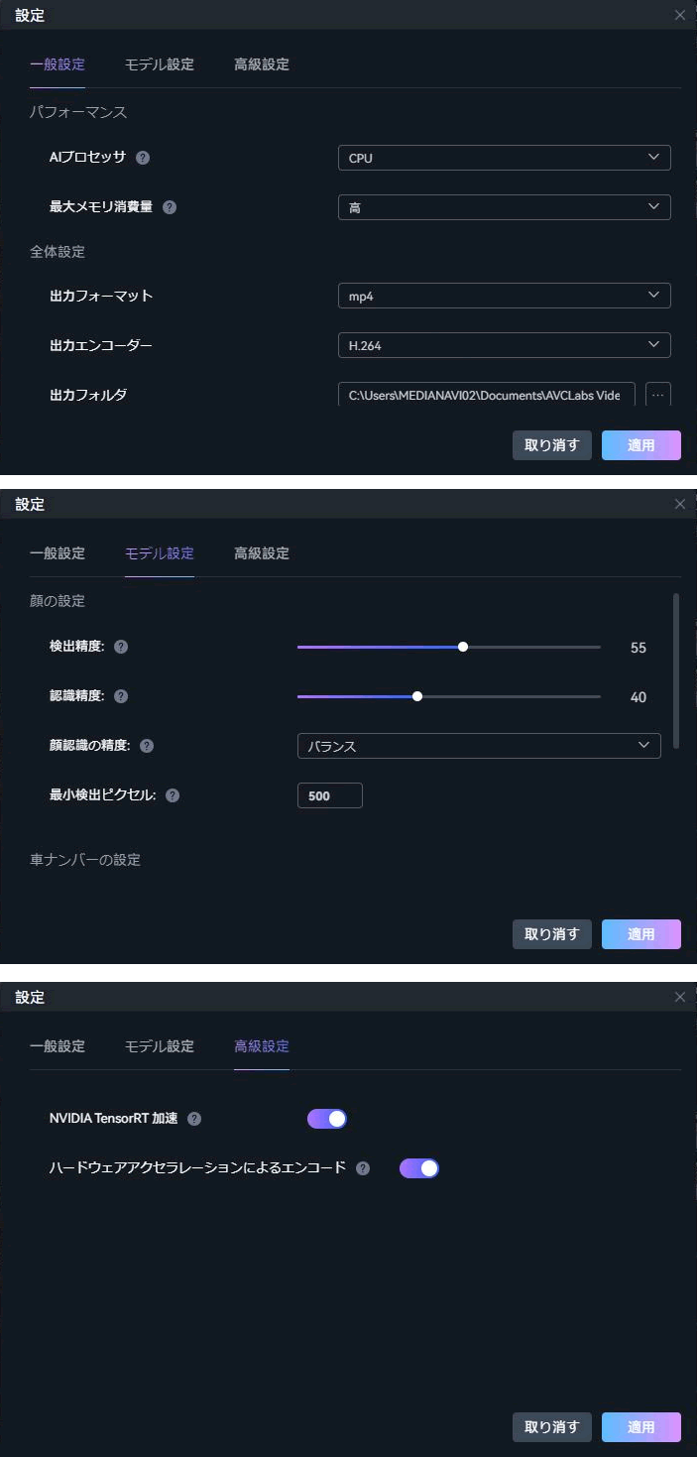Open the AIプロセッサ dropdown showing CPU
This screenshot has width=697, height=1457.
pos(504,158)
